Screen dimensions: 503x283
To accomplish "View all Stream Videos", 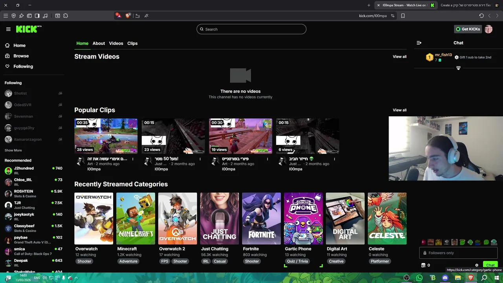I will [x=400, y=57].
